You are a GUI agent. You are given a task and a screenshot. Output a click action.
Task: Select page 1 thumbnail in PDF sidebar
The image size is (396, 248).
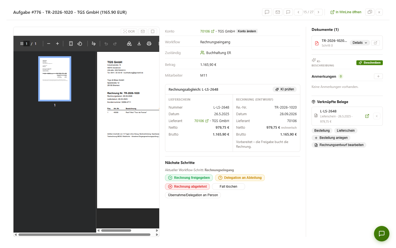[55, 79]
